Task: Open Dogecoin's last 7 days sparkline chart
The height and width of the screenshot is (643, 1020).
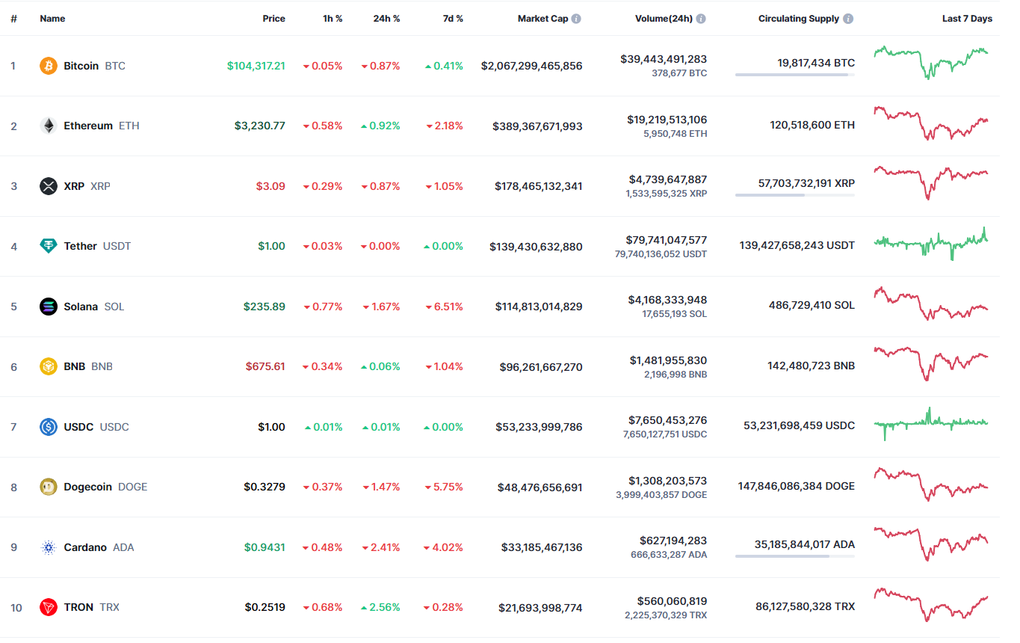Action: click(x=931, y=484)
